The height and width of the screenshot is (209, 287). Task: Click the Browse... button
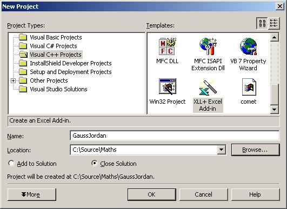pos(256,150)
